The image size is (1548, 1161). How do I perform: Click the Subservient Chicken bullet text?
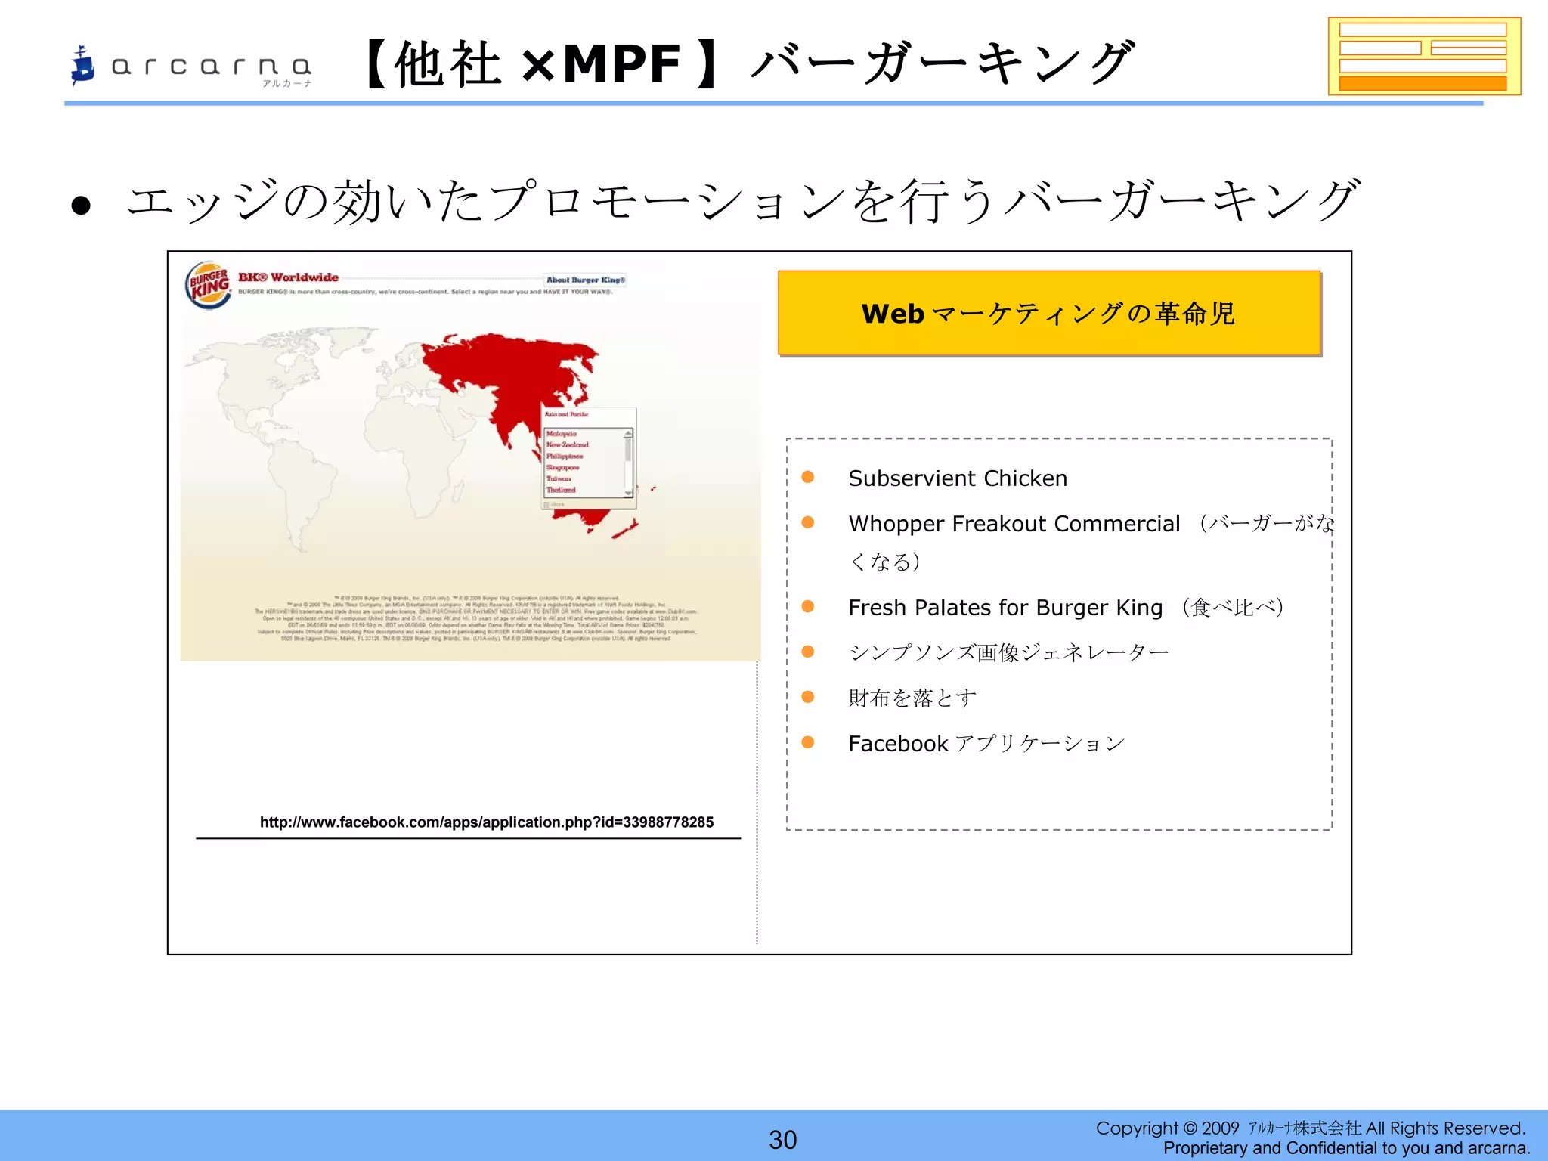point(958,478)
